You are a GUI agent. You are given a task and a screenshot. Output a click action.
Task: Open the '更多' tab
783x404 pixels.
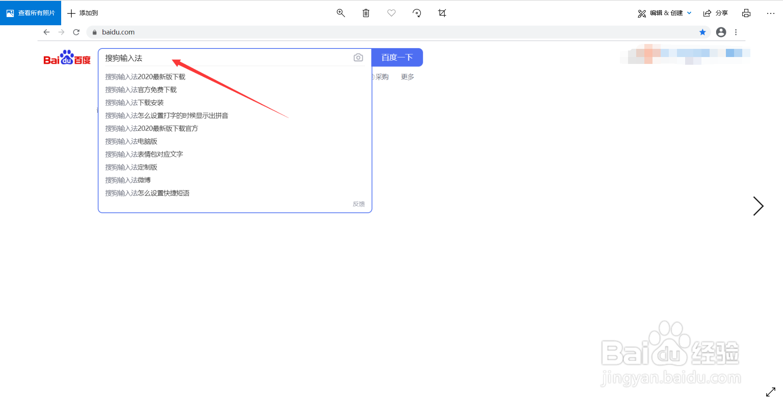click(407, 77)
